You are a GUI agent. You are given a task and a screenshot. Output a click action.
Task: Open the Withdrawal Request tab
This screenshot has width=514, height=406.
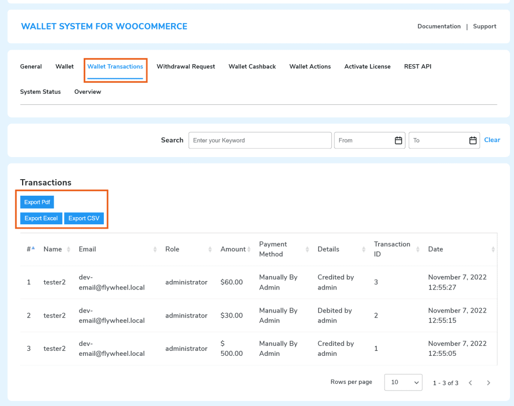coord(186,66)
